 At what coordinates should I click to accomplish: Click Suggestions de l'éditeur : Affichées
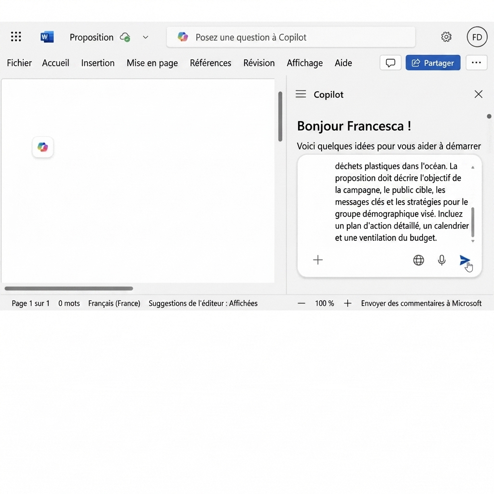pos(203,303)
